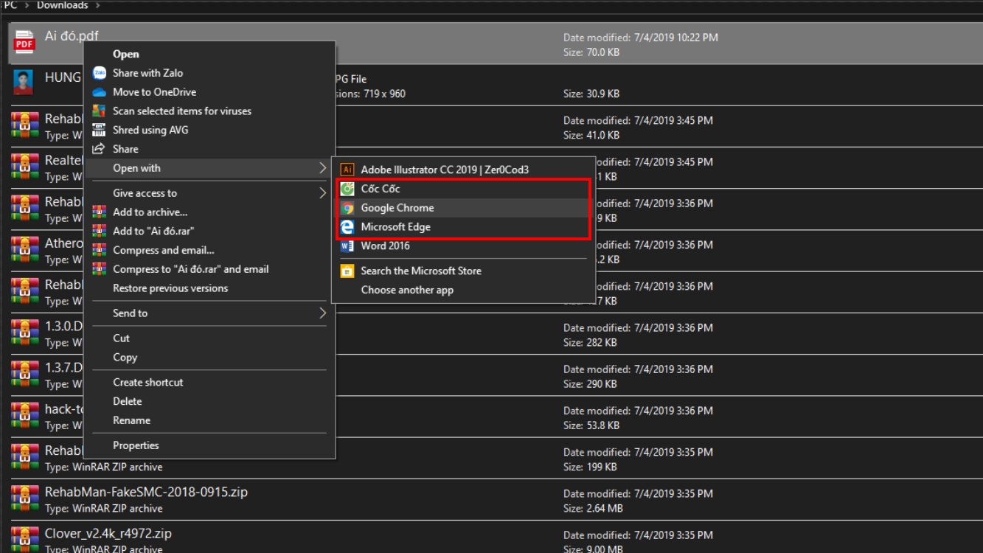983x553 pixels.
Task: Click WinRAR icon beside Add to "Ai đó.rar"
Action: [x=99, y=232]
